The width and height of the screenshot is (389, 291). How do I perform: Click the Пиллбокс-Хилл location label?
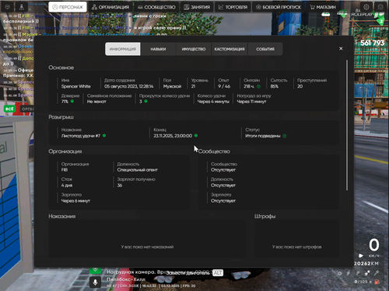pos(126,279)
